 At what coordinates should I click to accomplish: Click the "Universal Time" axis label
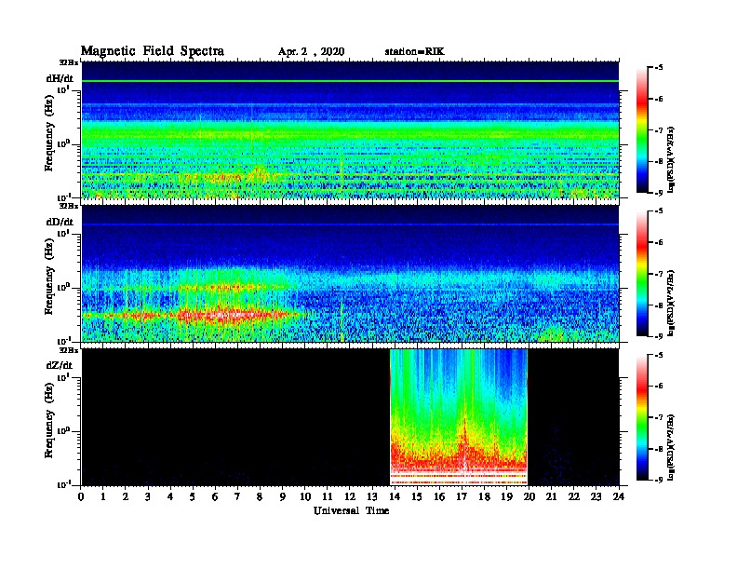click(351, 510)
